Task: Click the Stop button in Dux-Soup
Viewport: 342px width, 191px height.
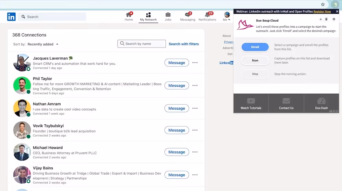Action: point(255,74)
